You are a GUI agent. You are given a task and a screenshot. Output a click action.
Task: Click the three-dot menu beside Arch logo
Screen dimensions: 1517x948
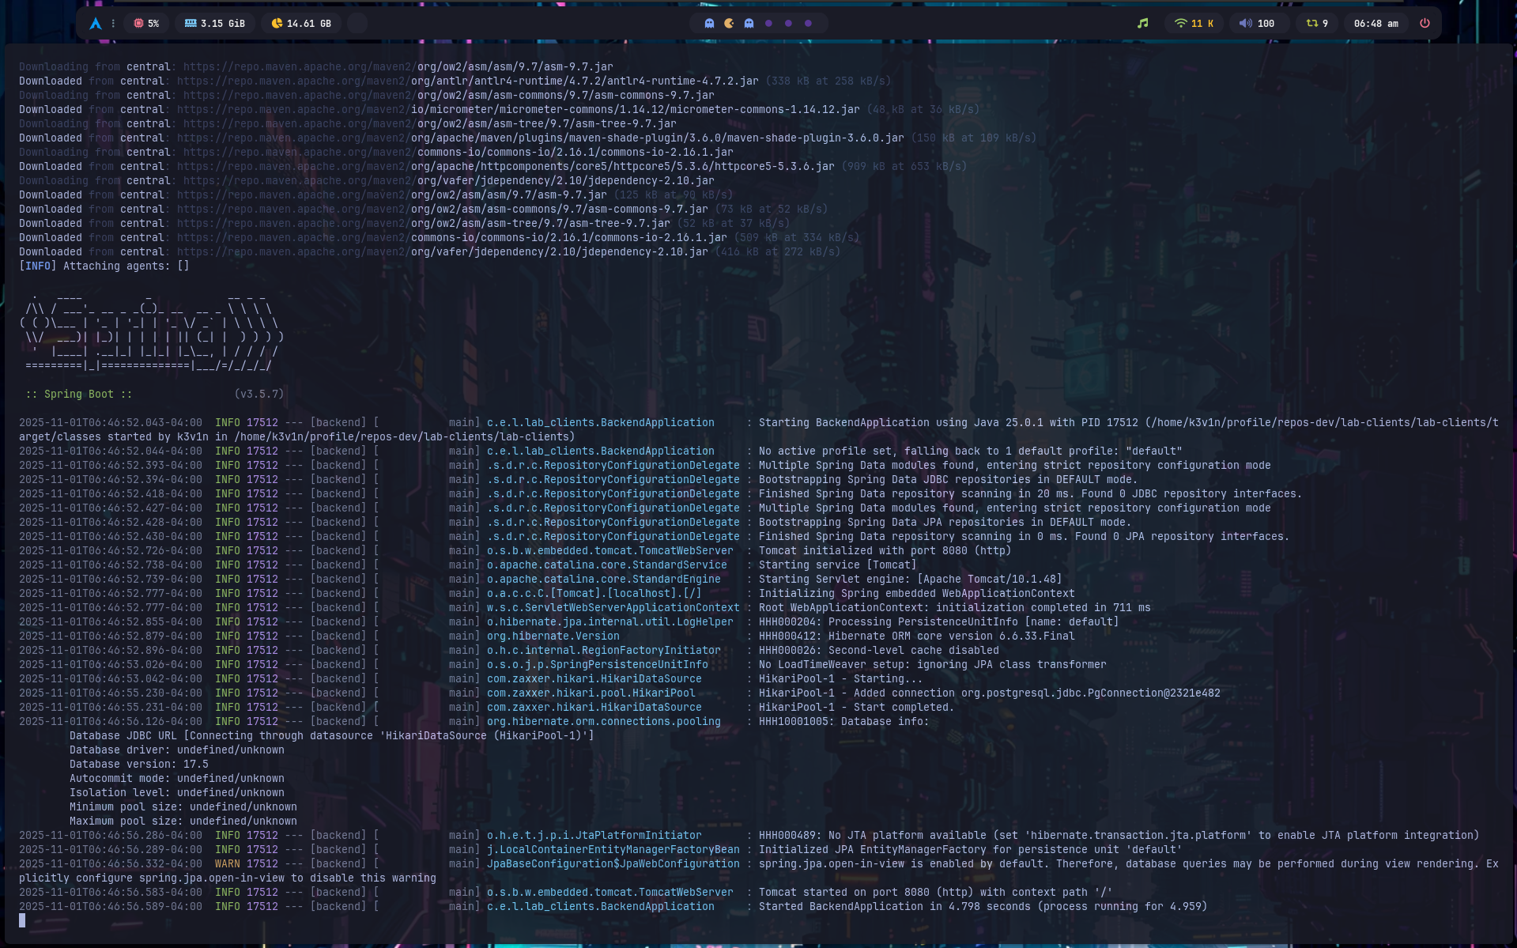(x=113, y=24)
